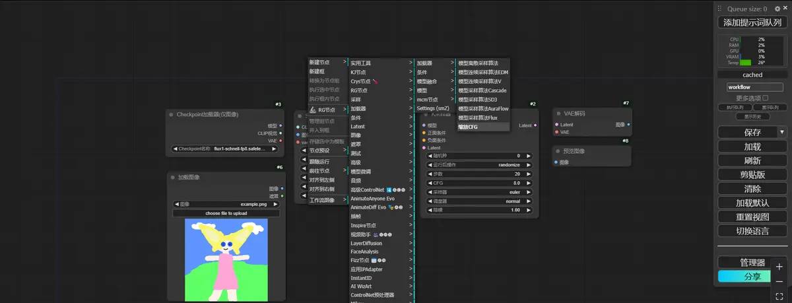Click the Latent input dot on VAE解码
Viewport: 792px width, 303px height.
click(556, 124)
